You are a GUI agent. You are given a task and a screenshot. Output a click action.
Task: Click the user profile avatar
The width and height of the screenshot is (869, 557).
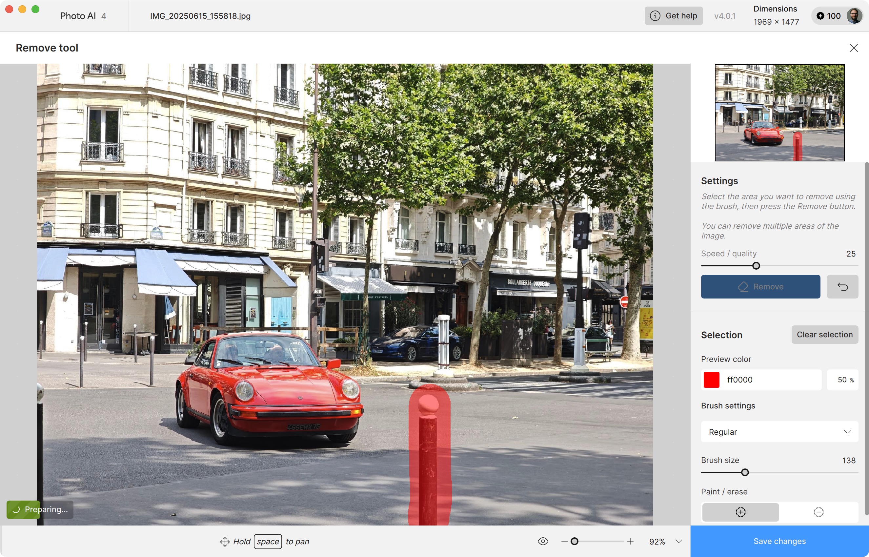coord(854,16)
